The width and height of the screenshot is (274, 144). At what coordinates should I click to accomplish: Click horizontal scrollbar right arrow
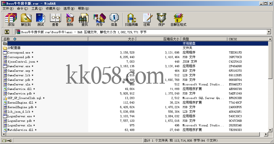266,134
